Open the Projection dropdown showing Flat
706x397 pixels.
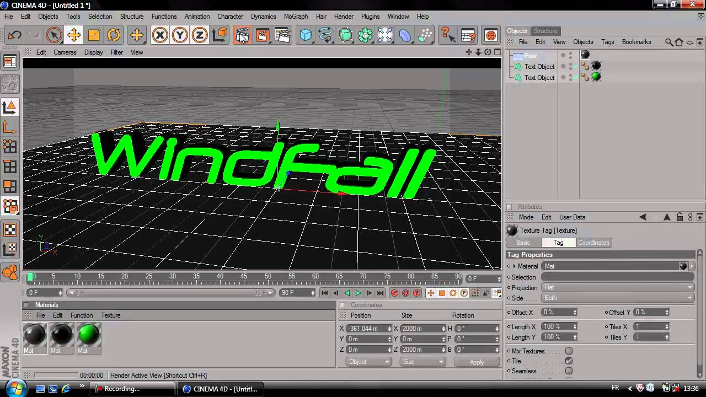pyautogui.click(x=618, y=287)
